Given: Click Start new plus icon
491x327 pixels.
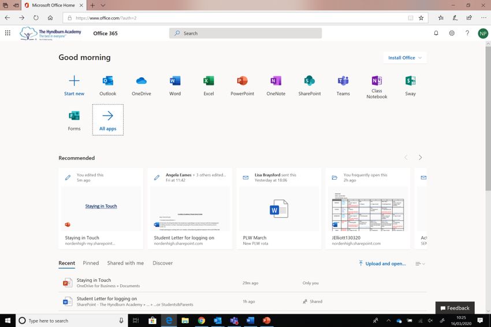Looking at the screenshot, I should [74, 81].
